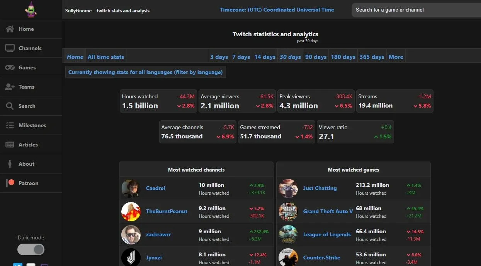The width and height of the screenshot is (481, 266).
Task: Open the Counter-Strike game link
Action: click(x=322, y=258)
